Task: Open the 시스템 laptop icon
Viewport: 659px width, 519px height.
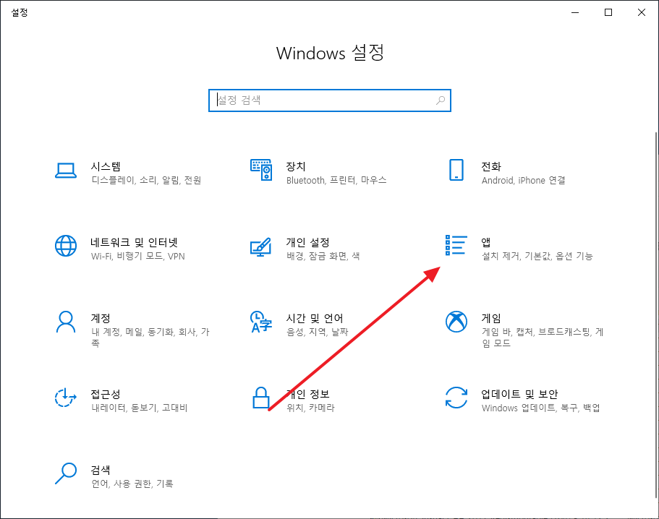Action: tap(66, 171)
